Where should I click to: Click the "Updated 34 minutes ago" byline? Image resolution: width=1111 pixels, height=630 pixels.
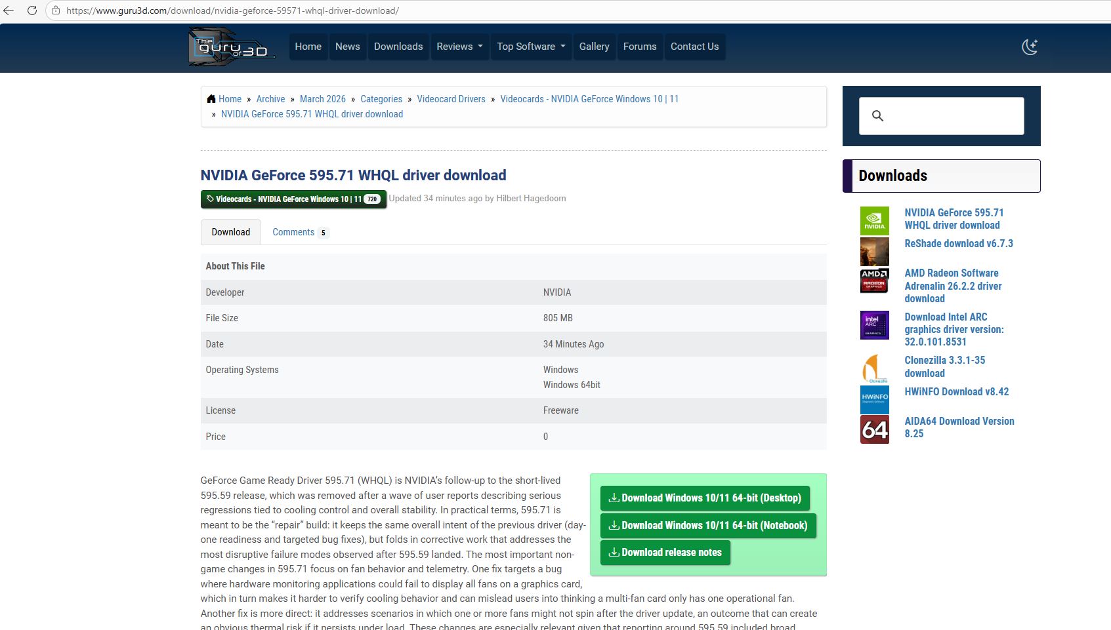click(477, 199)
